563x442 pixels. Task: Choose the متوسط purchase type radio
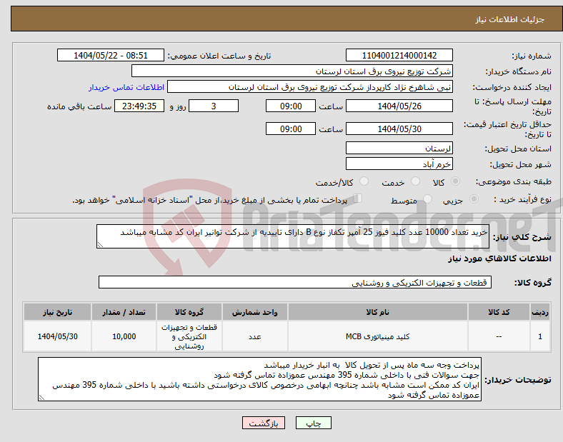[427, 199]
